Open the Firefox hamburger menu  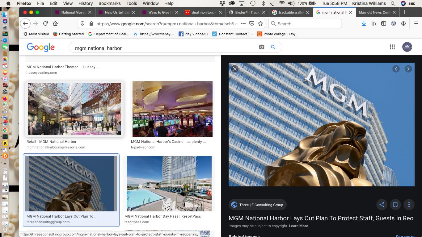point(416,23)
